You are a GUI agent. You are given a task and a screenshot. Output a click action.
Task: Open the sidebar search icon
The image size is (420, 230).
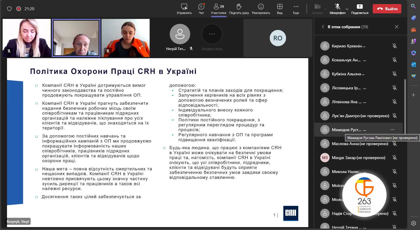tap(413, 6)
